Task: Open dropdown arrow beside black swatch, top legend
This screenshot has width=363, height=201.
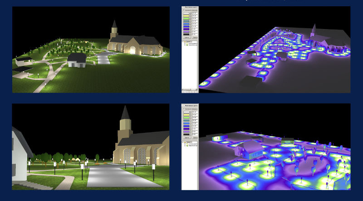Action: 190,34
